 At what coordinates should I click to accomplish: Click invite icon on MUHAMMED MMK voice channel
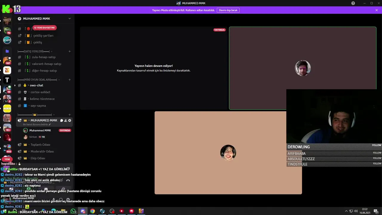(x=66, y=120)
